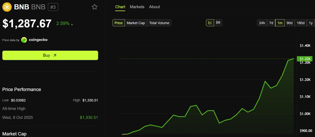Click the $1.10K axis label
Viewport: 315px width, 137px height.
tap(305, 97)
